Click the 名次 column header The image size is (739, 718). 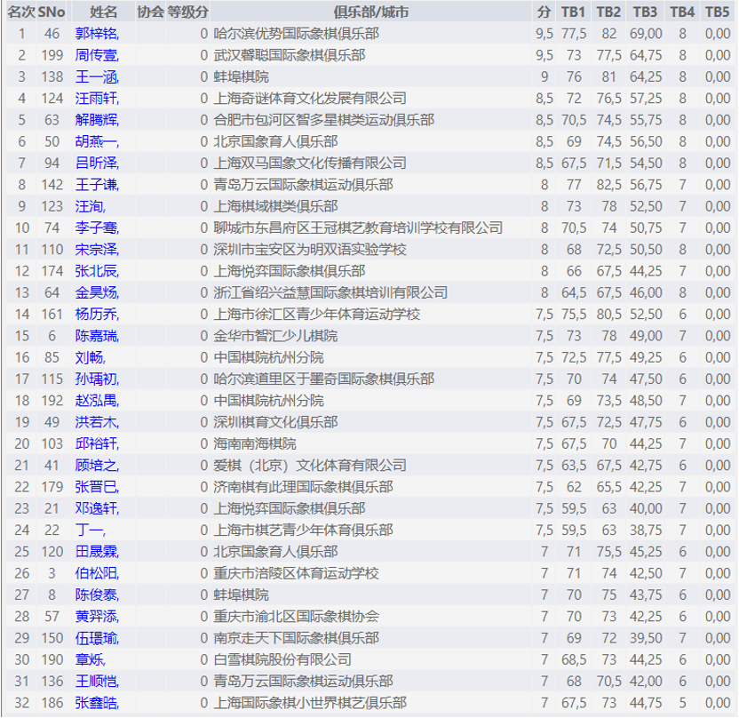click(21, 12)
